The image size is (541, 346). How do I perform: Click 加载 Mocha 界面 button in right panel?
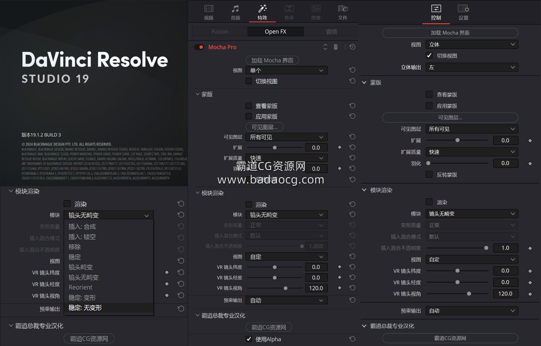tap(450, 33)
